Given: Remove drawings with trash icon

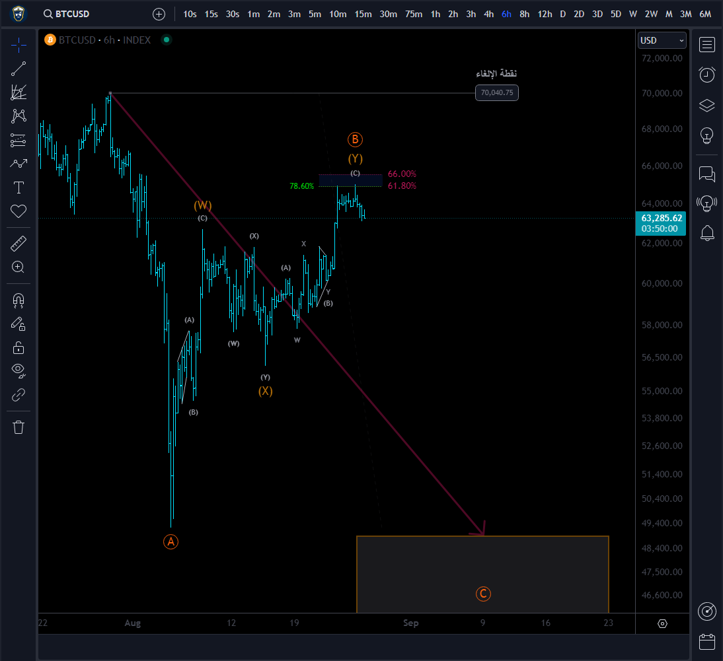Looking at the screenshot, I should pyautogui.click(x=19, y=427).
